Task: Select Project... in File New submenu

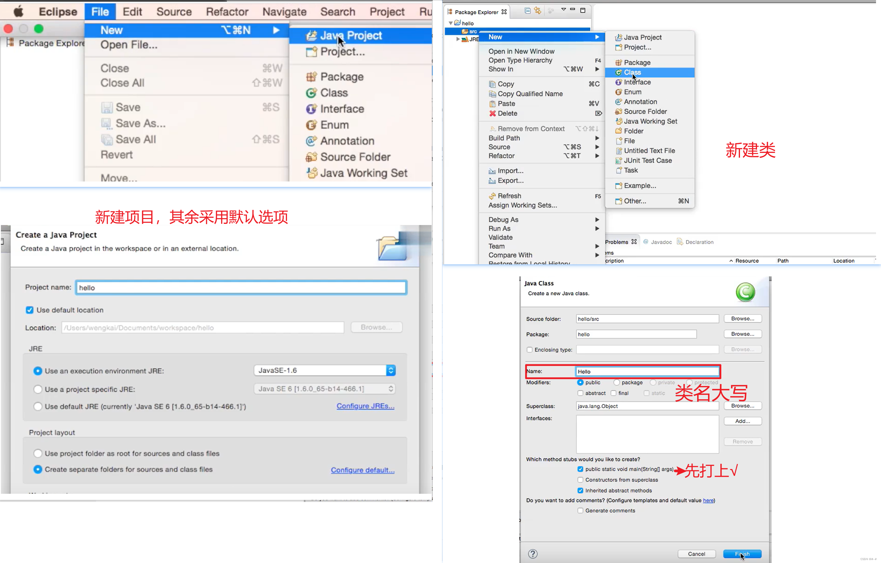Action: coord(360,52)
